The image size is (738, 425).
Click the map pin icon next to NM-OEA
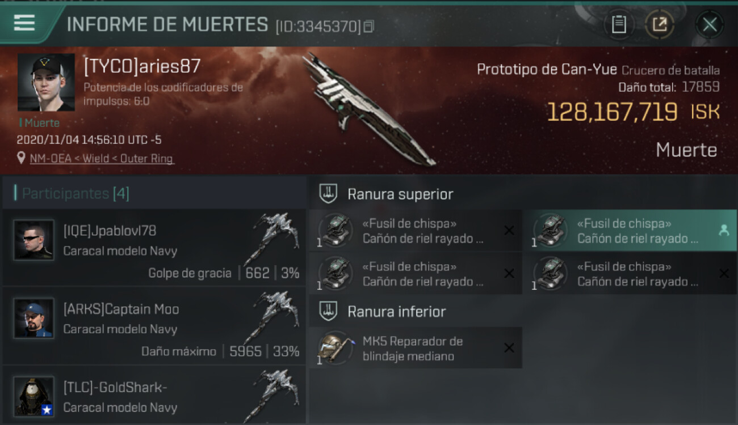point(21,159)
